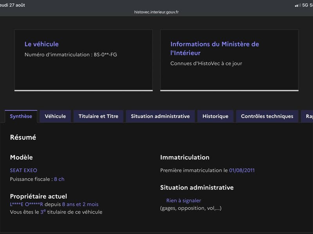Screen dimensions: 313x234
Task: Click the SEAT EXEO model name
Action: coord(23,170)
